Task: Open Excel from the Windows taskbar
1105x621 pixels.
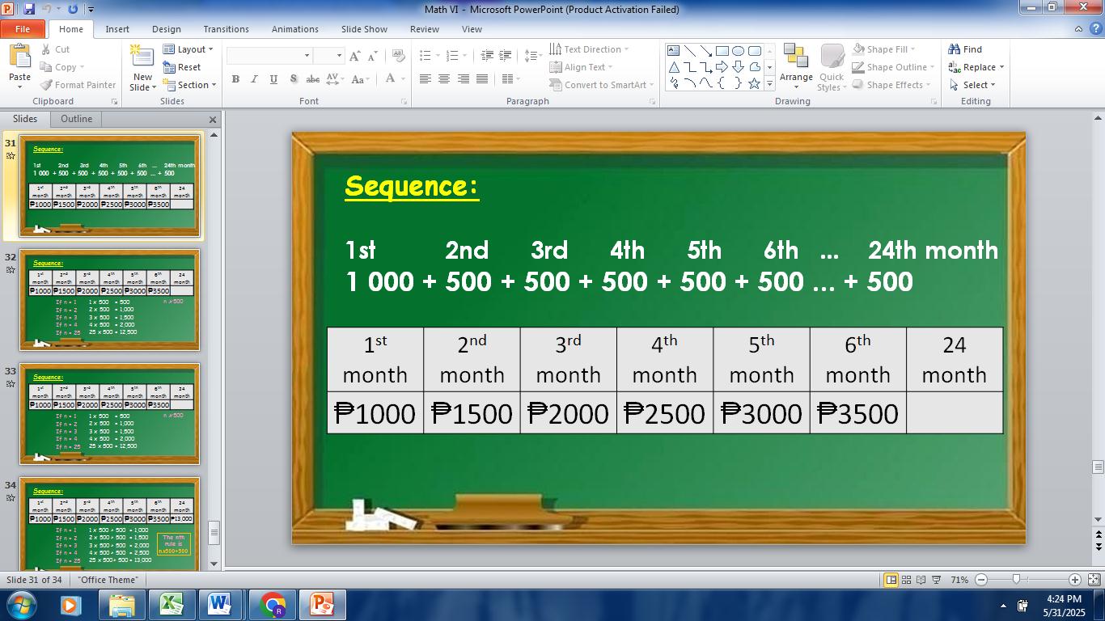Action: [171, 605]
